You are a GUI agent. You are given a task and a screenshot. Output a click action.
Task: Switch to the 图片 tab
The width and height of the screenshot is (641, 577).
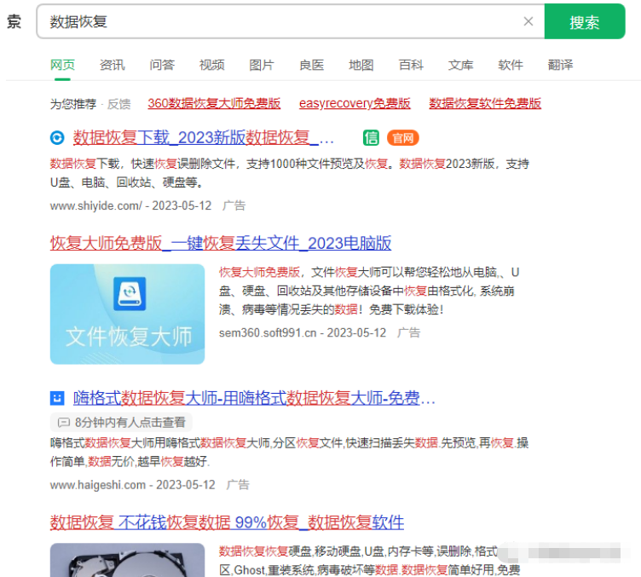(262, 65)
